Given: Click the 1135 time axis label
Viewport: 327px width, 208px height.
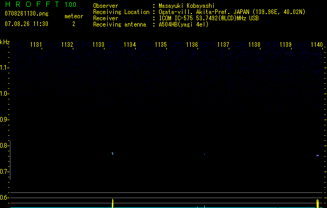Looking at the screenshot, I should click(161, 45).
